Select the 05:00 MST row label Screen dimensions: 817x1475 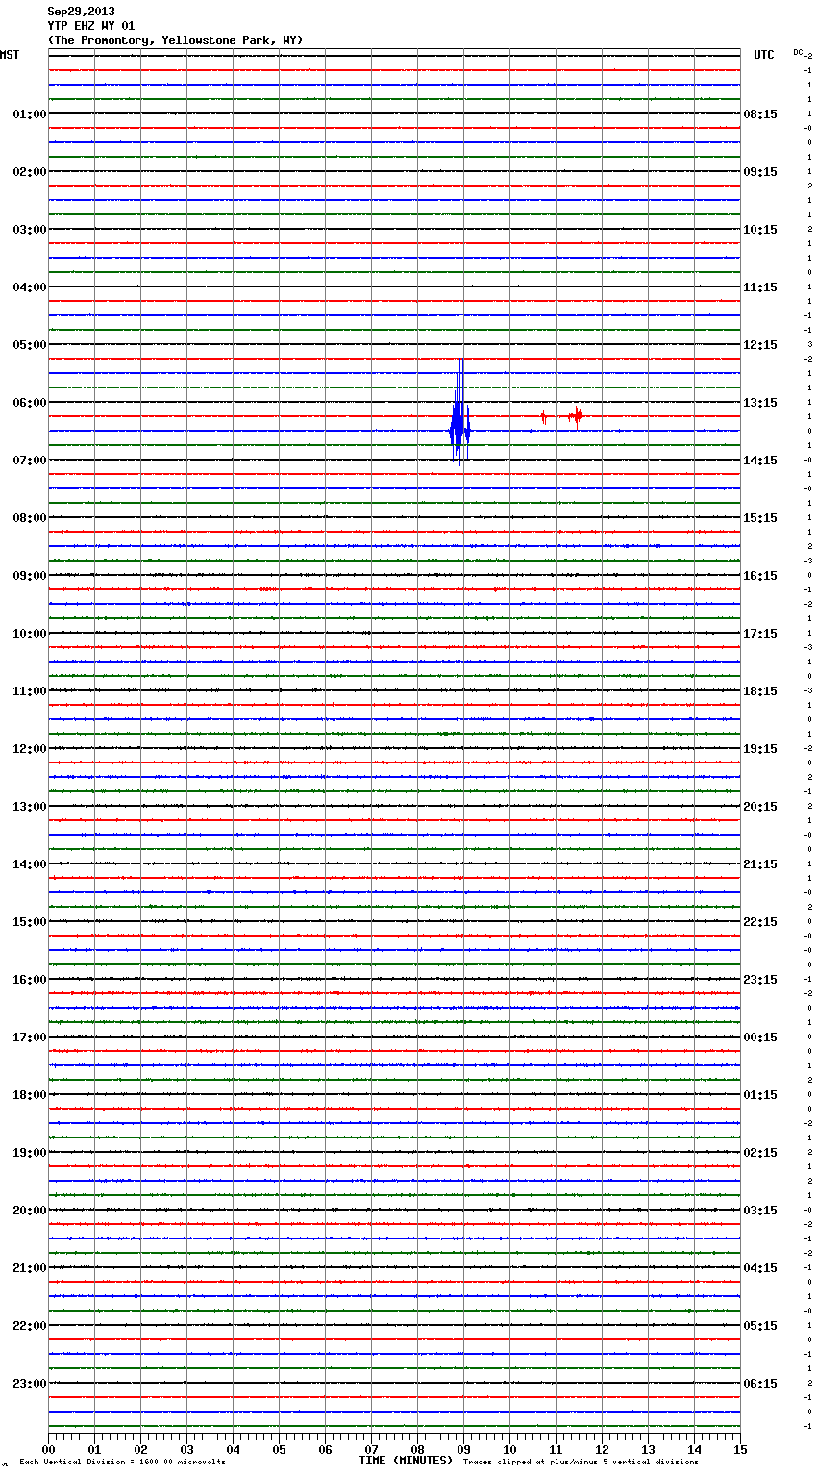(x=30, y=345)
